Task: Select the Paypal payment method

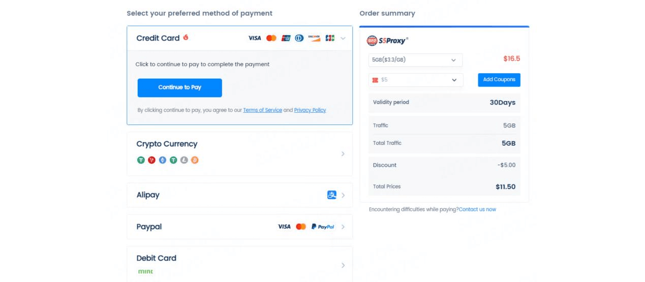Action: (x=239, y=227)
